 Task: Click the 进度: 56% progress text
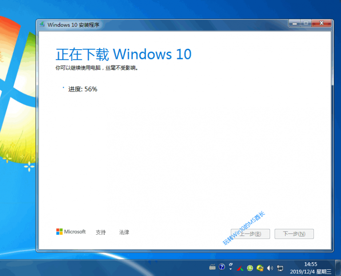pos(83,89)
